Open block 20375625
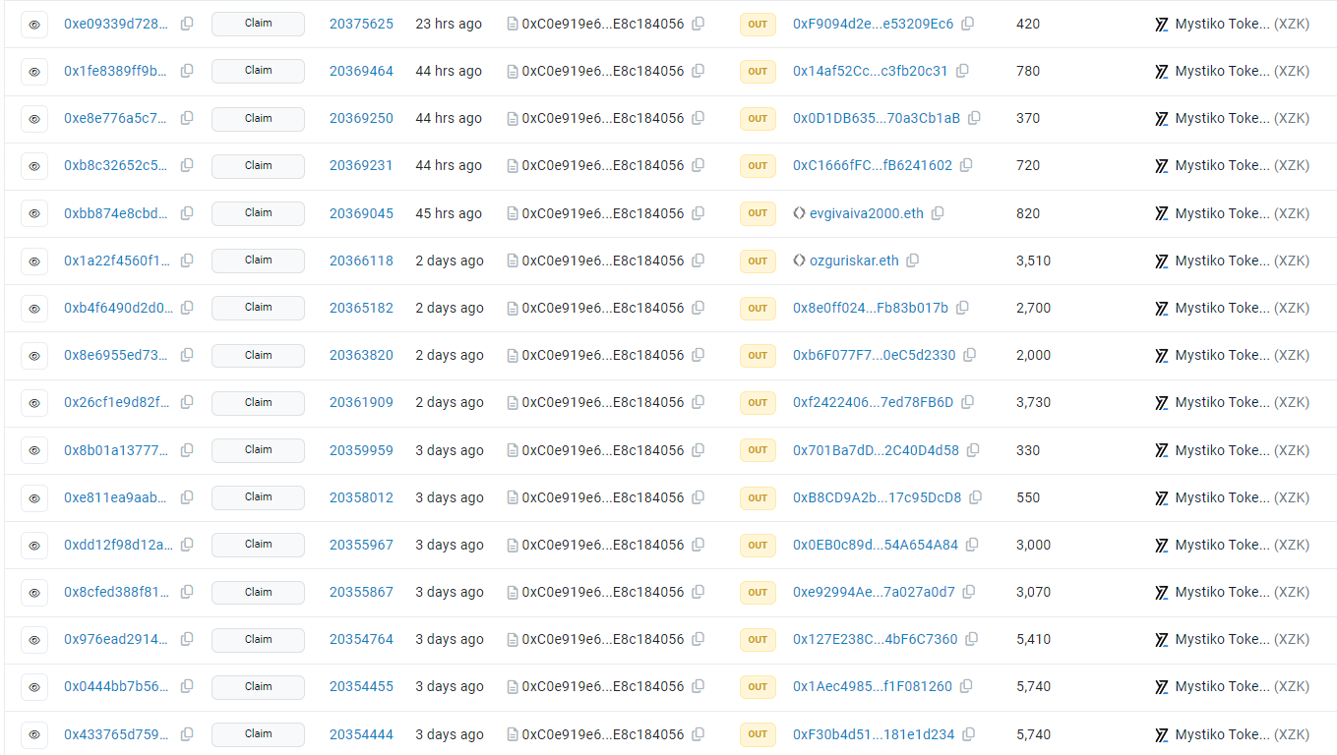Screen dimensions: 1337x755 click(361, 24)
